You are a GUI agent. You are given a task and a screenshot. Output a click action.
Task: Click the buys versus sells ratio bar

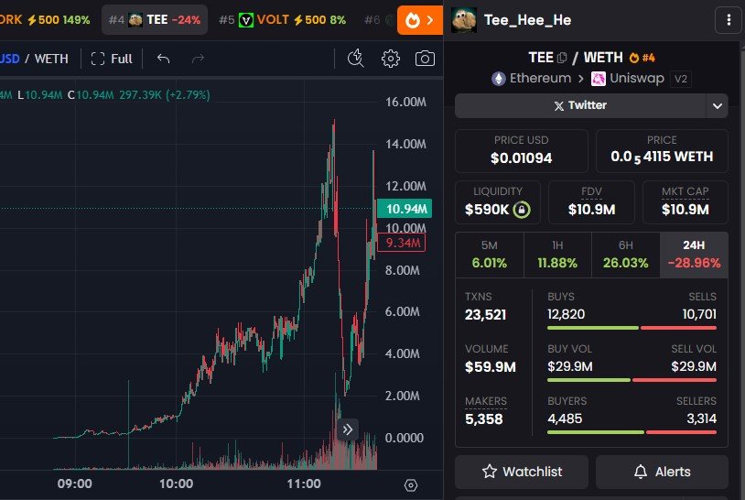click(632, 328)
